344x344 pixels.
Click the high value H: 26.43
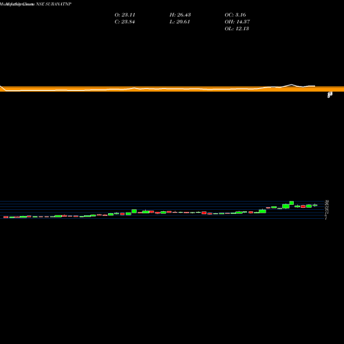pos(180,14)
